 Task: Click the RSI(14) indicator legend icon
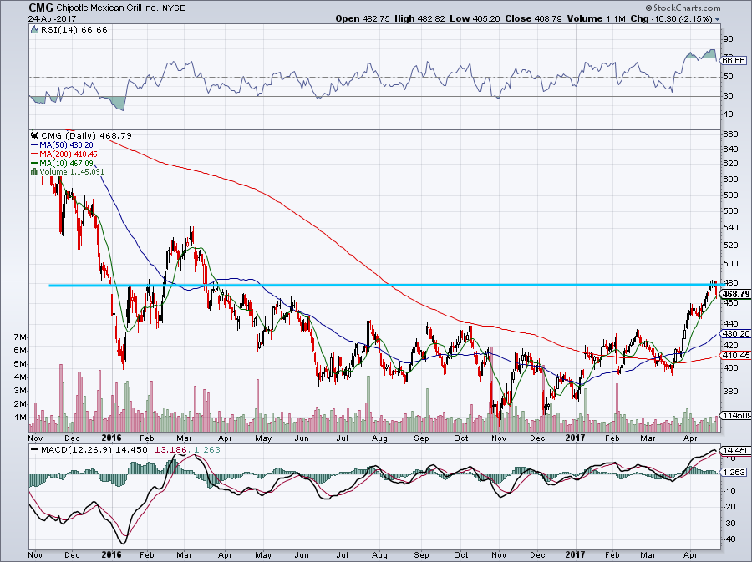(34, 30)
